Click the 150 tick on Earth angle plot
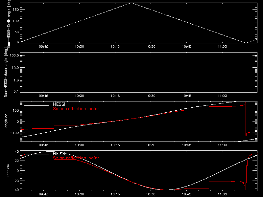The image size is (263, 197). point(15,10)
